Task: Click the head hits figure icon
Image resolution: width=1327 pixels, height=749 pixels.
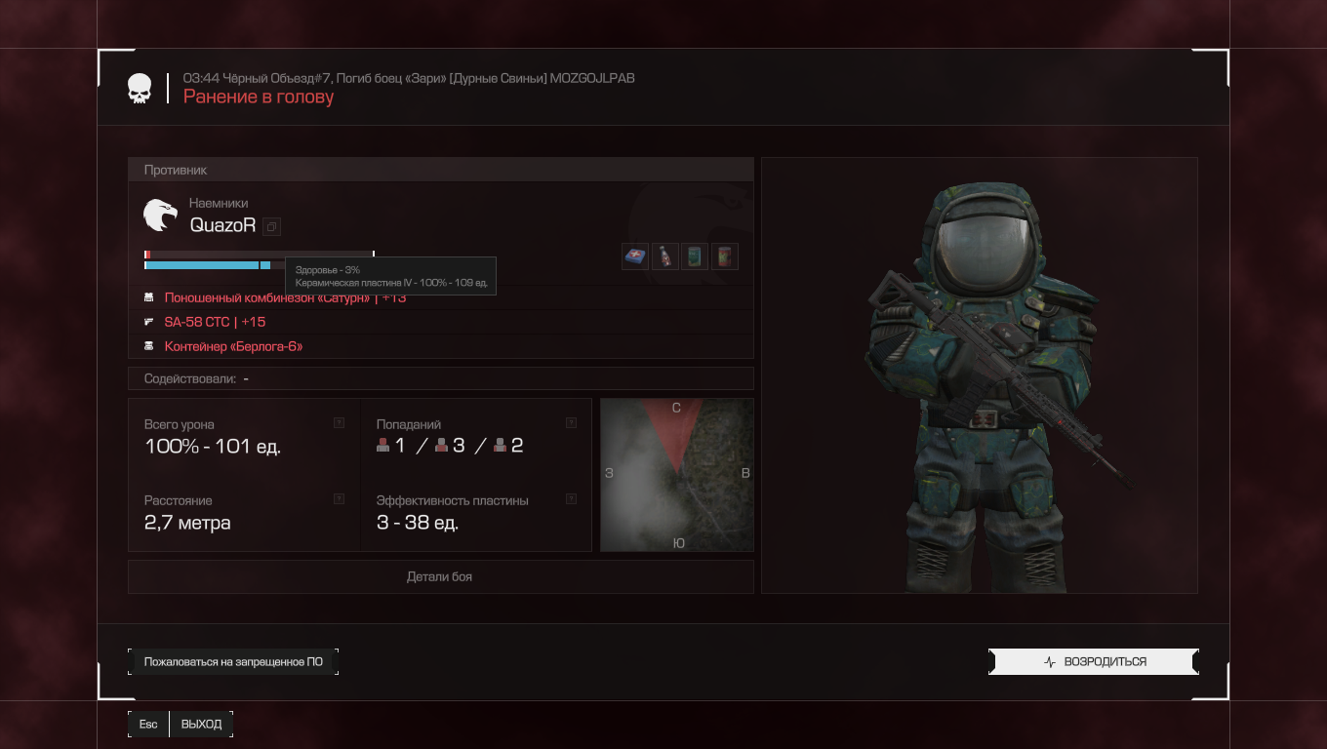Action: coord(383,446)
